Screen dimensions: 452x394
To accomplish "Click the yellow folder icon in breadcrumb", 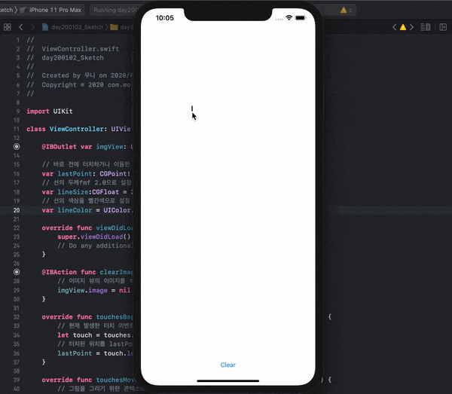I will [x=115, y=27].
